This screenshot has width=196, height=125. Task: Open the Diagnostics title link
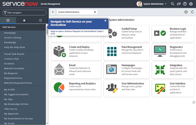coord(176,47)
